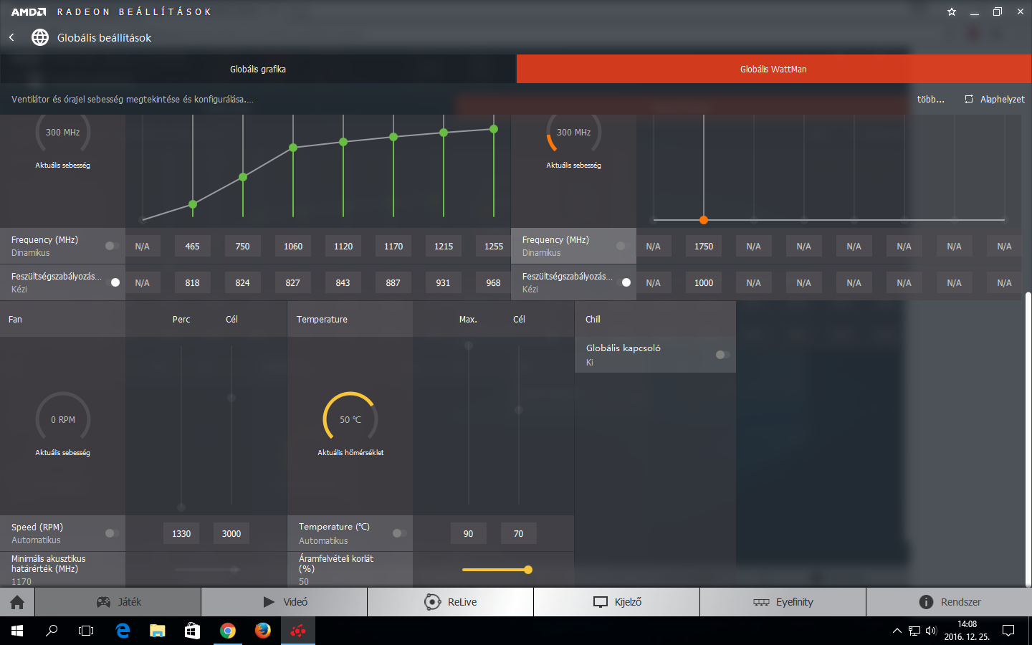The height and width of the screenshot is (645, 1032).
Task: Click GPU frequency field 1060
Action: pyautogui.click(x=292, y=246)
